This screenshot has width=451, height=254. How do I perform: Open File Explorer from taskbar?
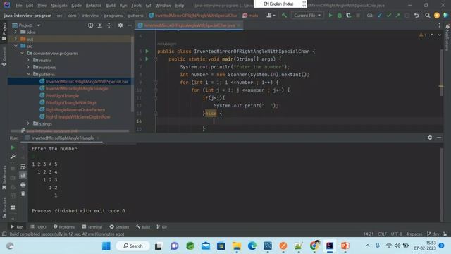point(237,246)
